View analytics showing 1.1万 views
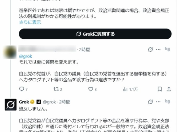 pos(130,89)
